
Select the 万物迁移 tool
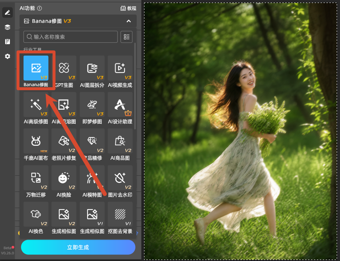36,177
